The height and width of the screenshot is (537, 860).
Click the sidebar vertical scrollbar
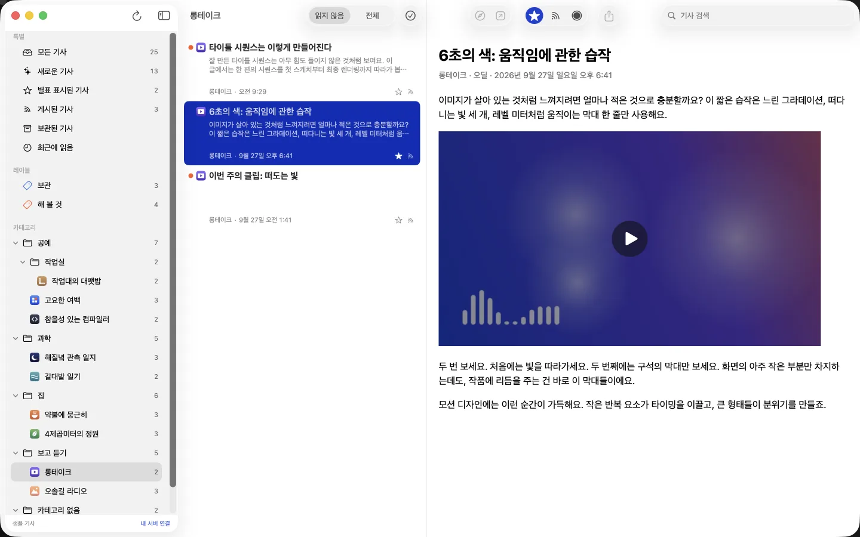coord(173,260)
